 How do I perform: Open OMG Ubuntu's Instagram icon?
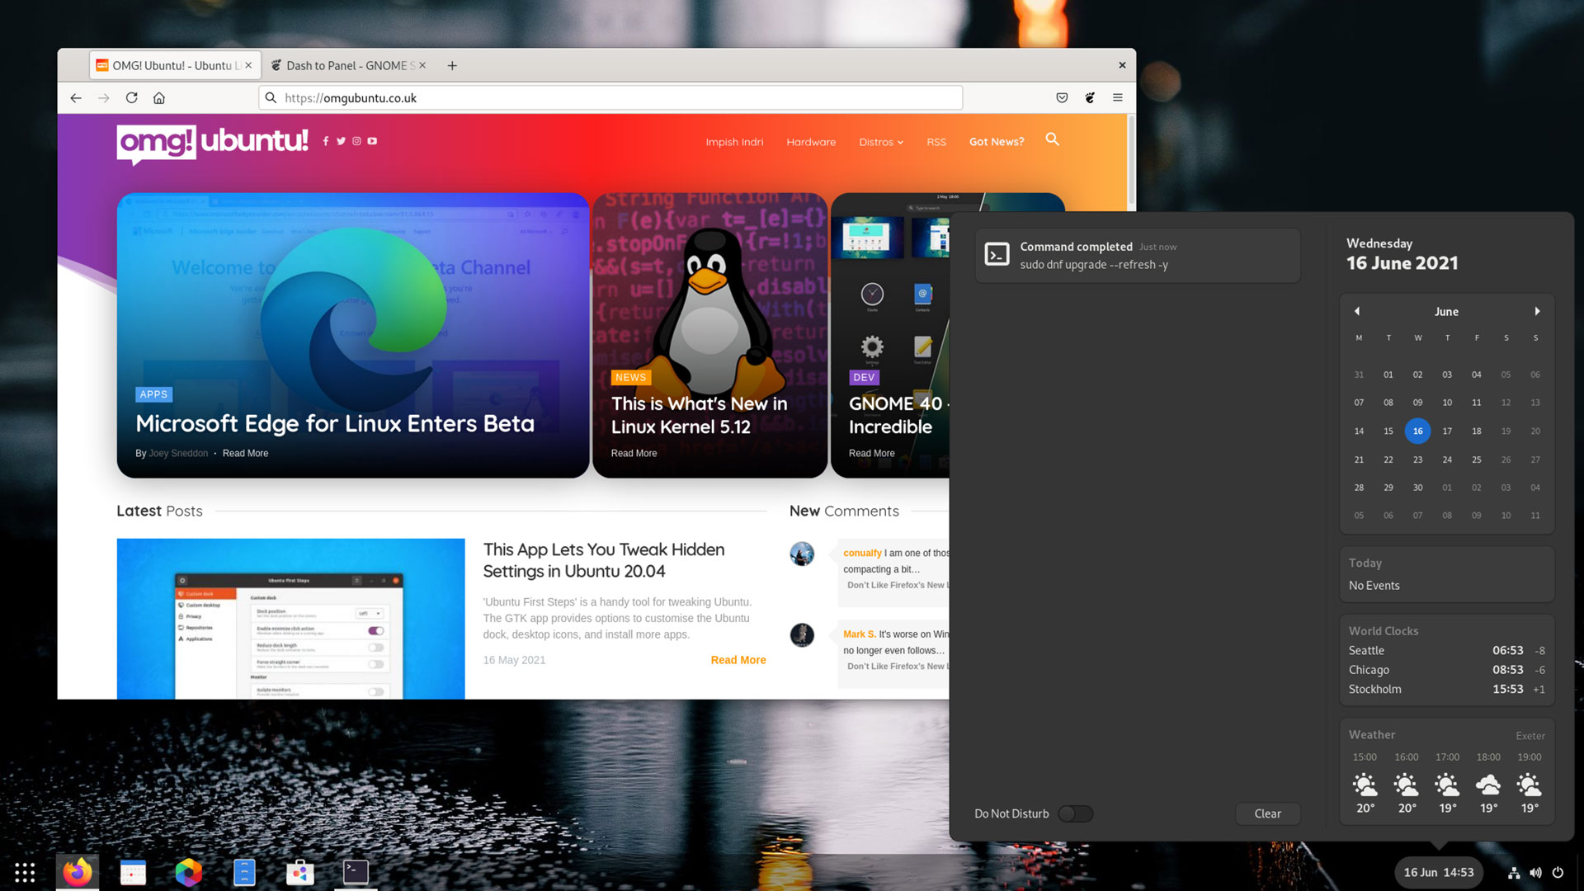(356, 141)
